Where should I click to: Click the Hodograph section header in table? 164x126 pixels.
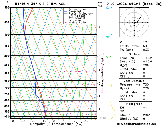(134, 104)
